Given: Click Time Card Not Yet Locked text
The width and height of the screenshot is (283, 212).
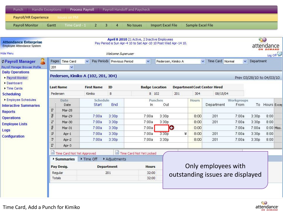Looking at the screenshot, I should click(138, 153).
